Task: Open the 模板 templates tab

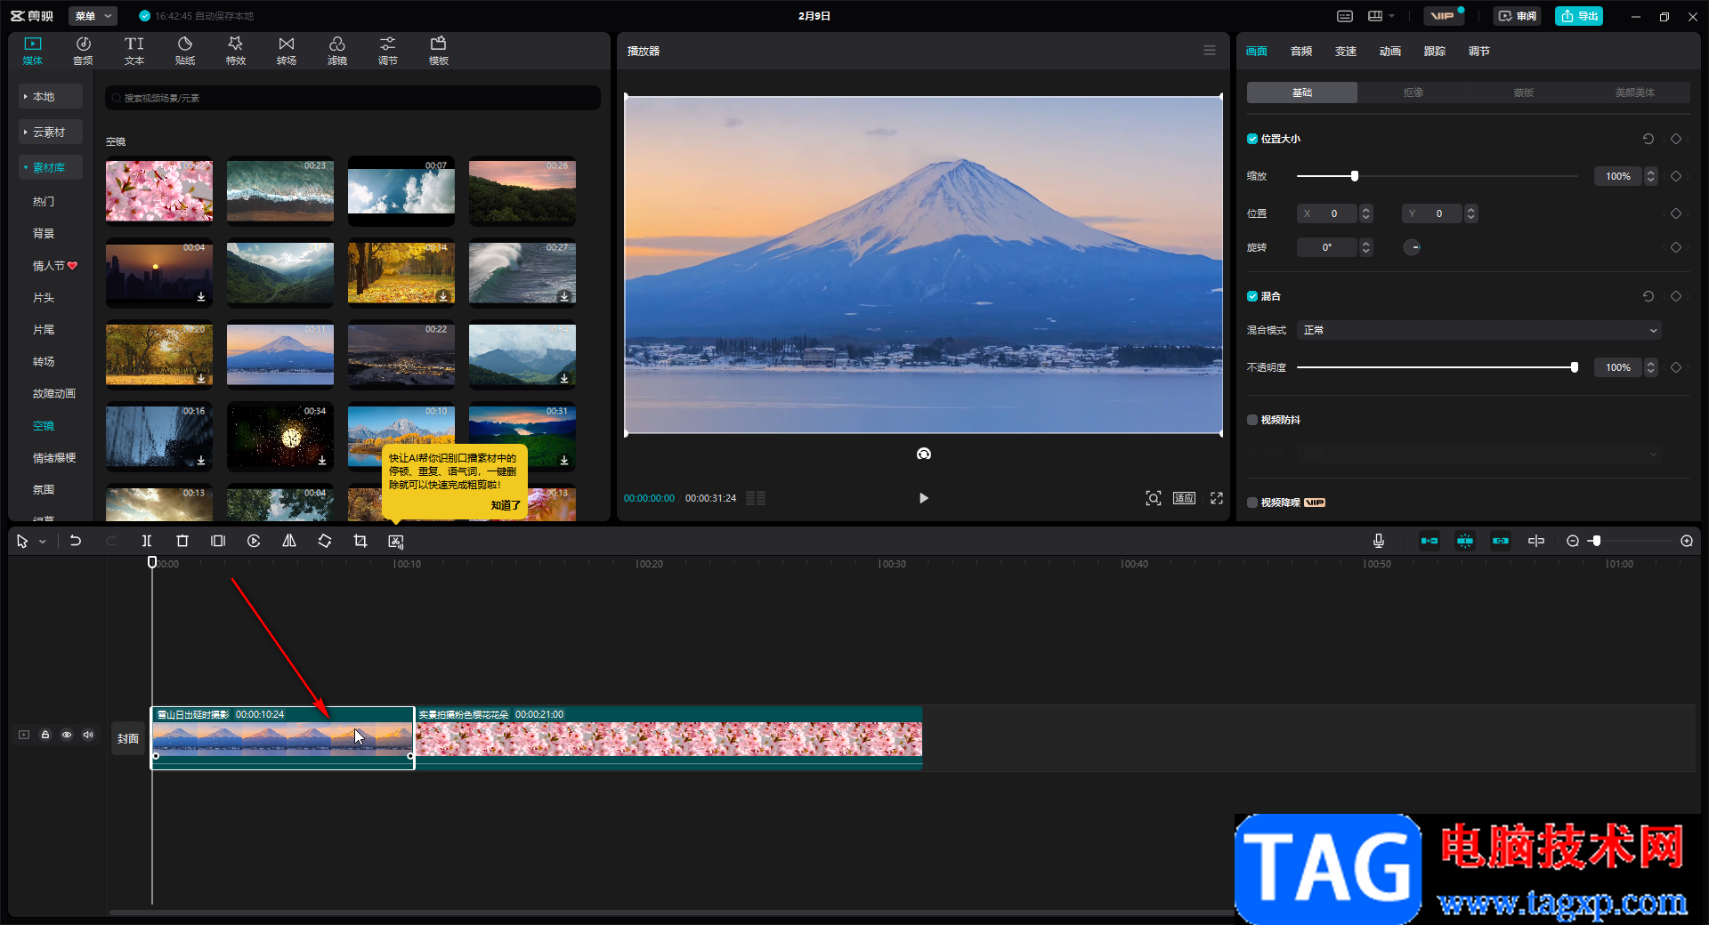Action: coord(439,51)
